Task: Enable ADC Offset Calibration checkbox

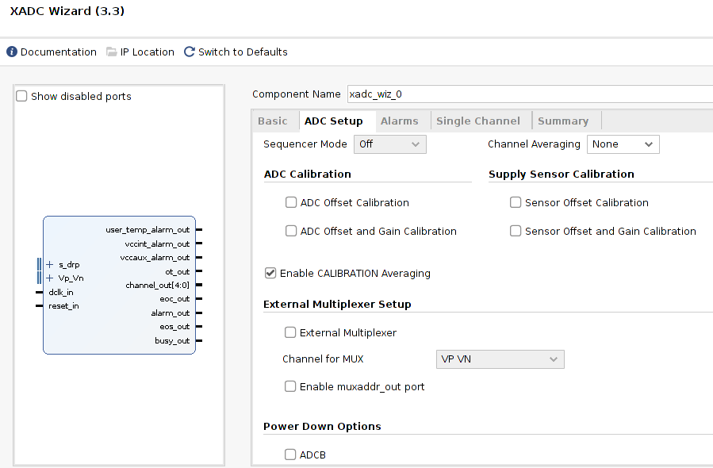Action: 291,202
